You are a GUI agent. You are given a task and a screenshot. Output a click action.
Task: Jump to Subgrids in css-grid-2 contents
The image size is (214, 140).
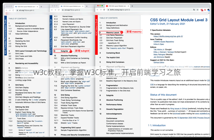click(x=64, y=51)
